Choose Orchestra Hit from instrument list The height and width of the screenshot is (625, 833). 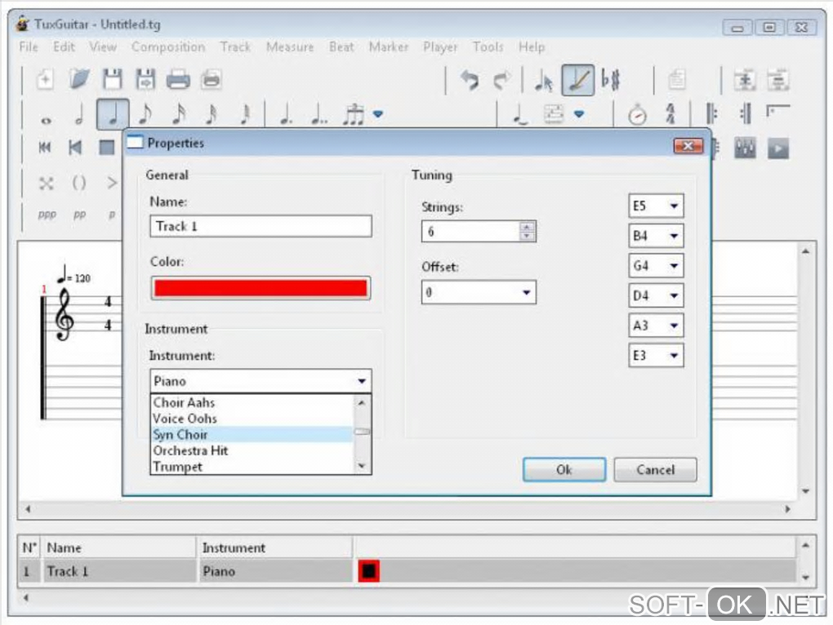pos(252,451)
